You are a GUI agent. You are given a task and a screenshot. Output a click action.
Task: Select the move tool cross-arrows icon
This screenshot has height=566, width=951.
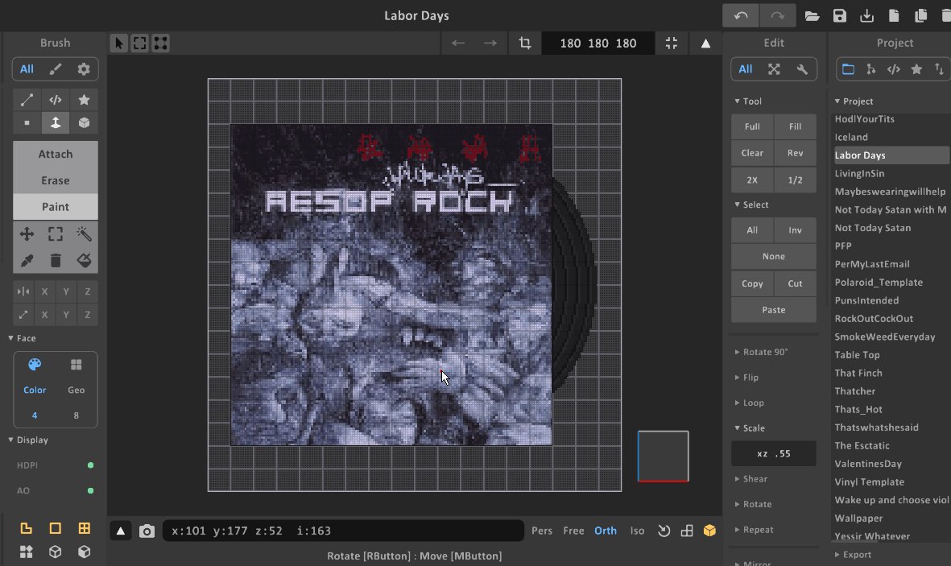[x=27, y=234]
